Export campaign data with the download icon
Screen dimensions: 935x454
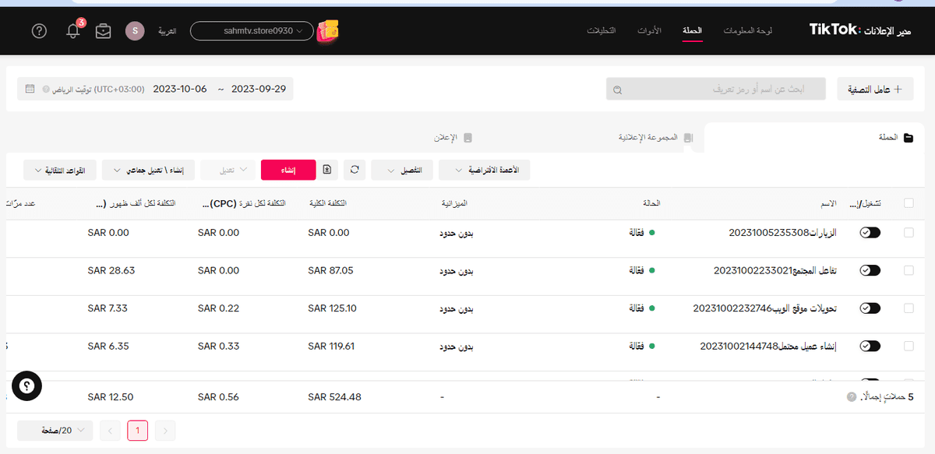(x=326, y=170)
